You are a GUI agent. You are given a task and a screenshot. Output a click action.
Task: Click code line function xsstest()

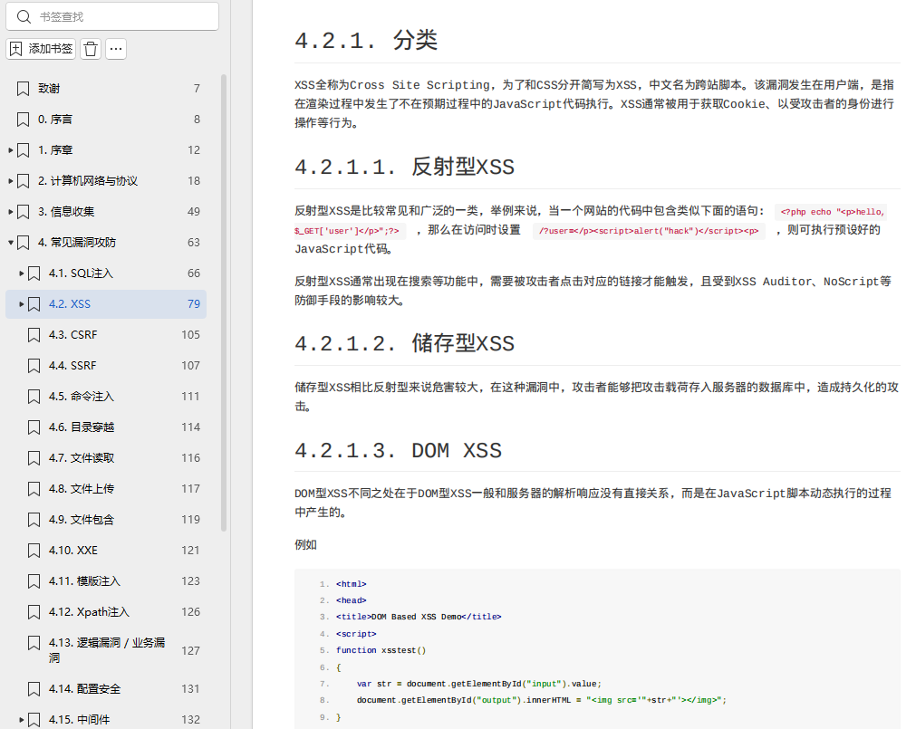pyautogui.click(x=381, y=650)
